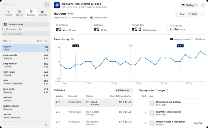Toggle the Build only legend filter
The width and height of the screenshot is (208, 128).
coord(199,39)
